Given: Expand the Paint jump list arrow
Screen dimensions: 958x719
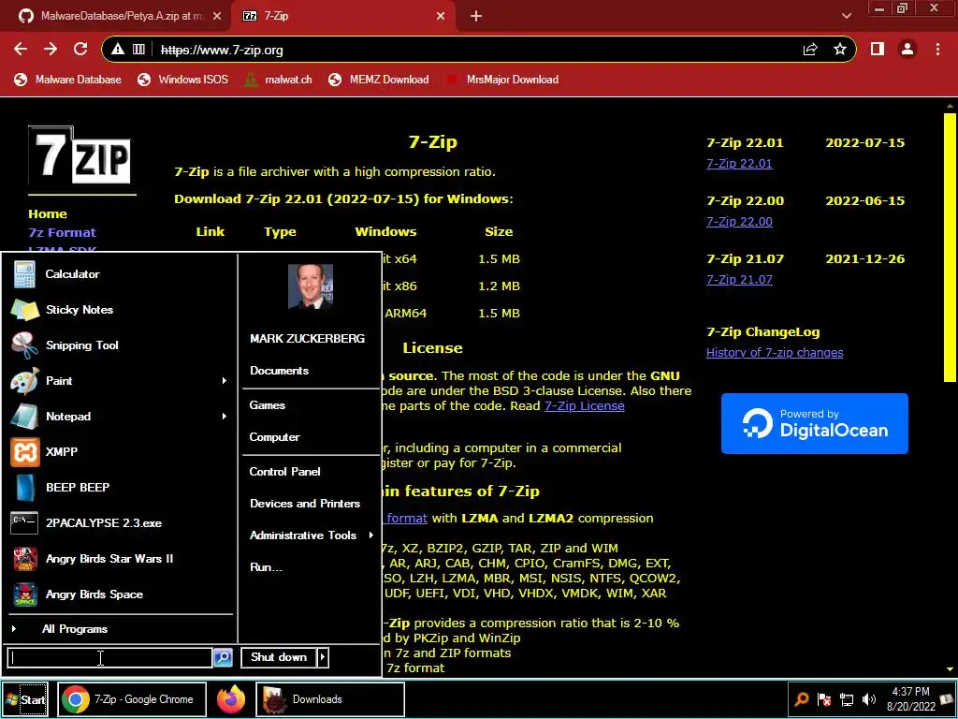Looking at the screenshot, I should pyautogui.click(x=225, y=381).
